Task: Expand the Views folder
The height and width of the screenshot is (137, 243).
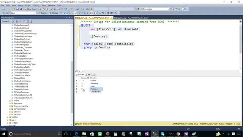Action: coord(10,100)
